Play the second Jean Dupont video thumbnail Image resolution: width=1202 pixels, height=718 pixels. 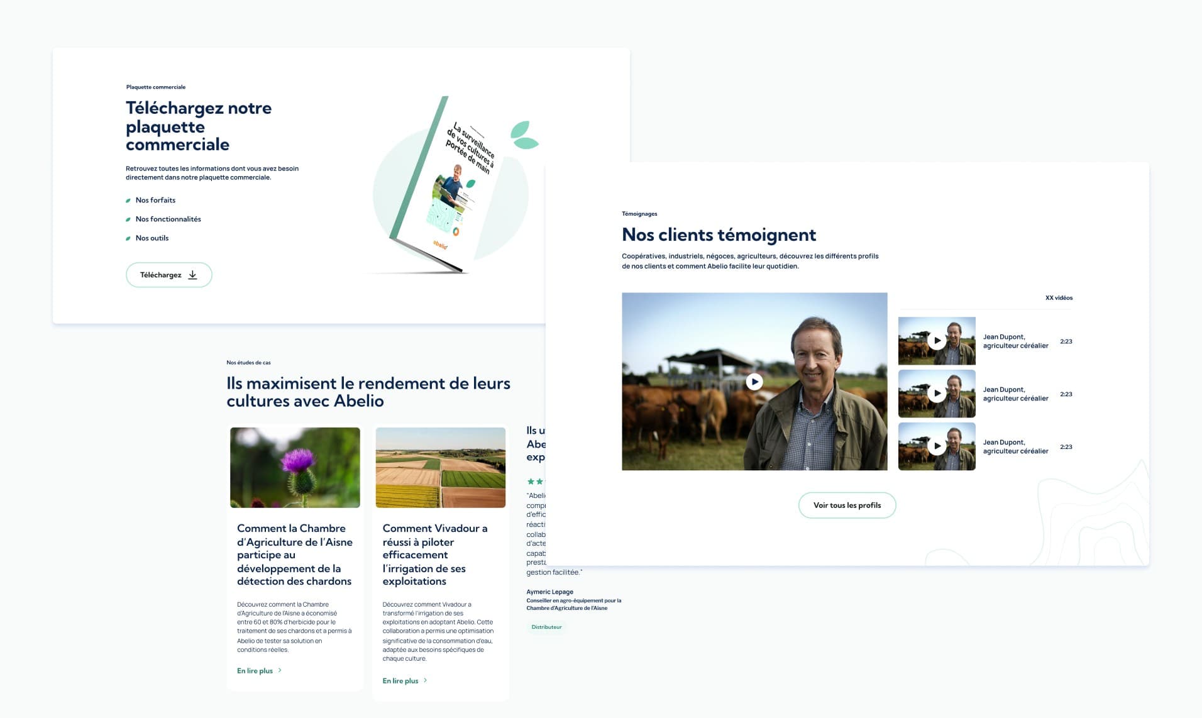click(x=937, y=394)
